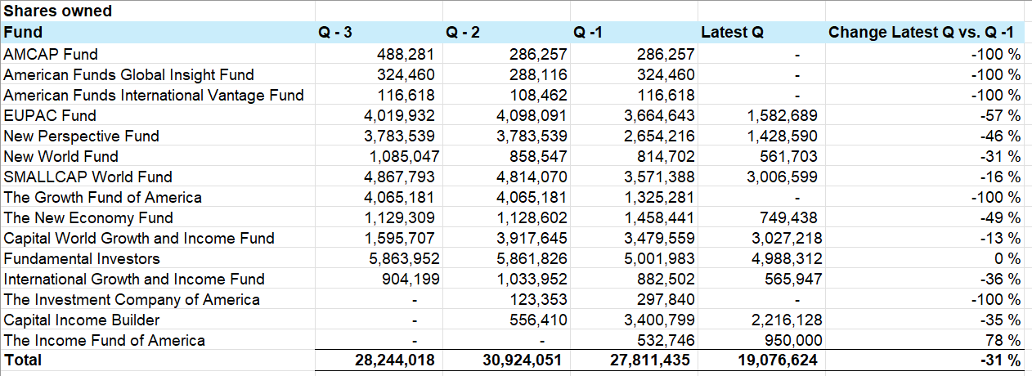Click the 'Q - 2' column header
This screenshot has height=376, width=1032.
507,33
